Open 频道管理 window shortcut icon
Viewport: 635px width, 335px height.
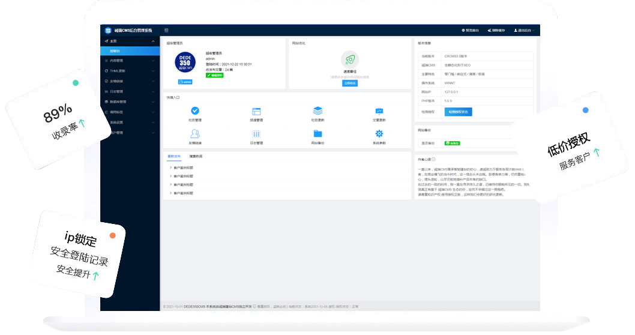click(256, 111)
